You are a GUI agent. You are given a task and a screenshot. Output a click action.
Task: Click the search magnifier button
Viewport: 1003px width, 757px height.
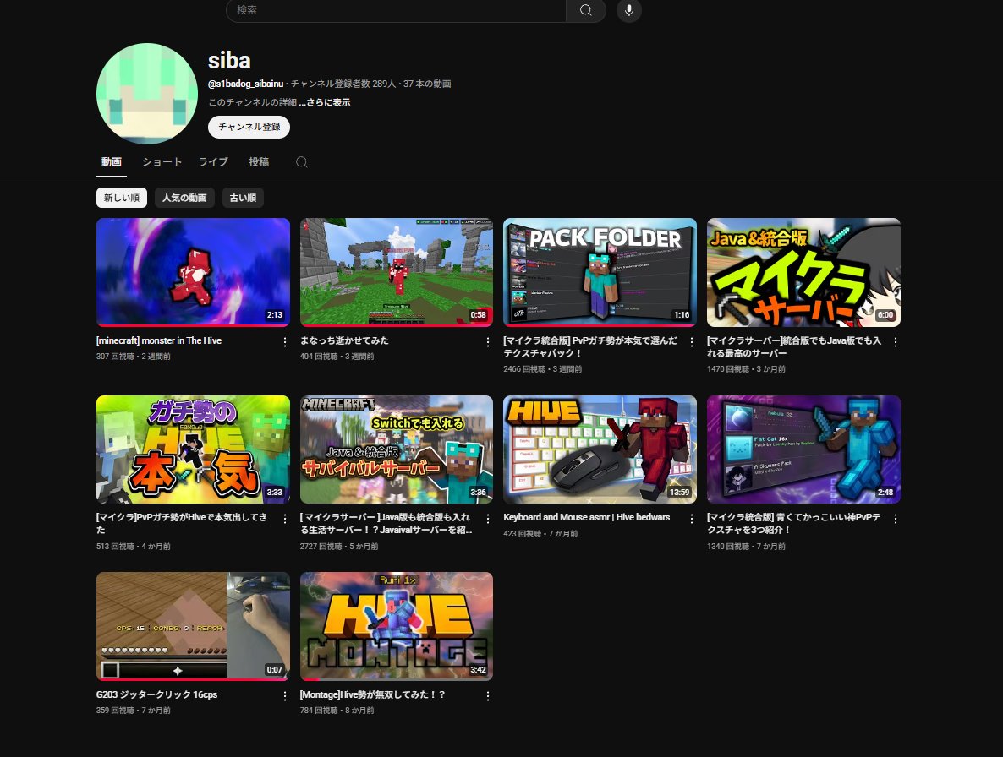pyautogui.click(x=585, y=10)
